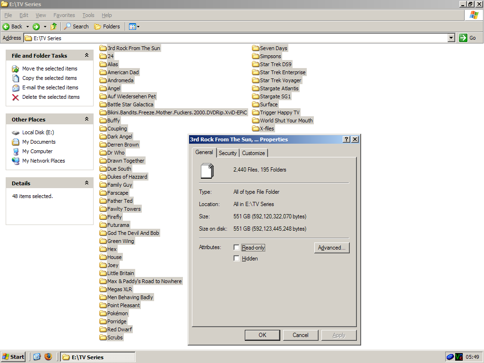Go to My Documents

(39, 142)
